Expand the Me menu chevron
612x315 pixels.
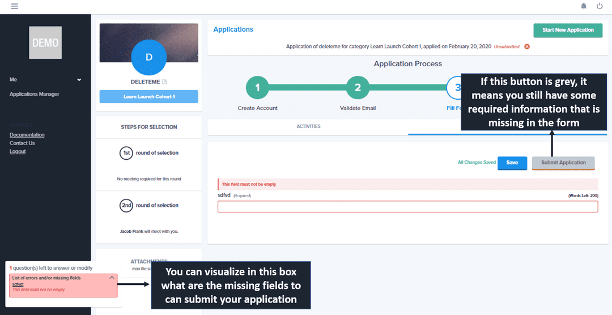click(x=79, y=80)
